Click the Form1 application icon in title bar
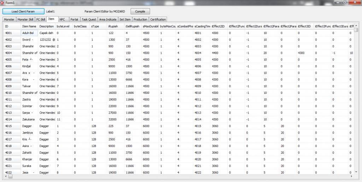The width and height of the screenshot is (362, 182). click(x=3, y=2)
